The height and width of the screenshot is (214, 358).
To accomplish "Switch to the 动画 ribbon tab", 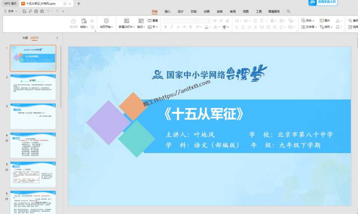I will (x=207, y=11).
